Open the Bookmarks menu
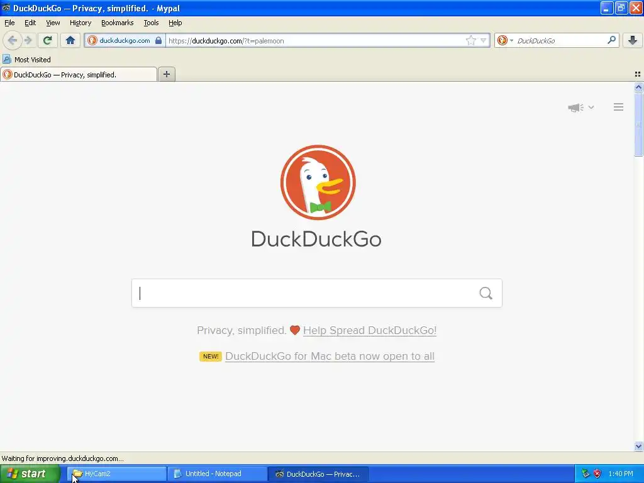The width and height of the screenshot is (644, 483). pyautogui.click(x=118, y=23)
